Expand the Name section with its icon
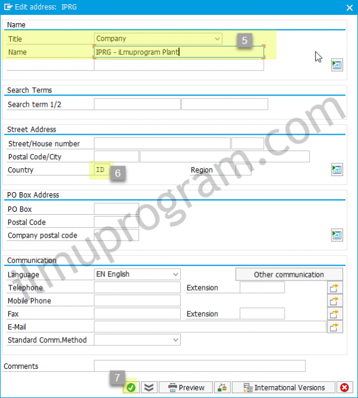The image size is (358, 398). tap(337, 65)
